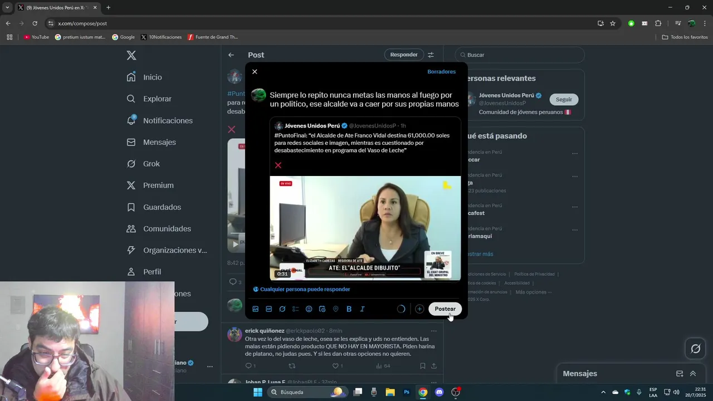The image size is (713, 401).
Task: Reload the browser page
Action: (35, 23)
